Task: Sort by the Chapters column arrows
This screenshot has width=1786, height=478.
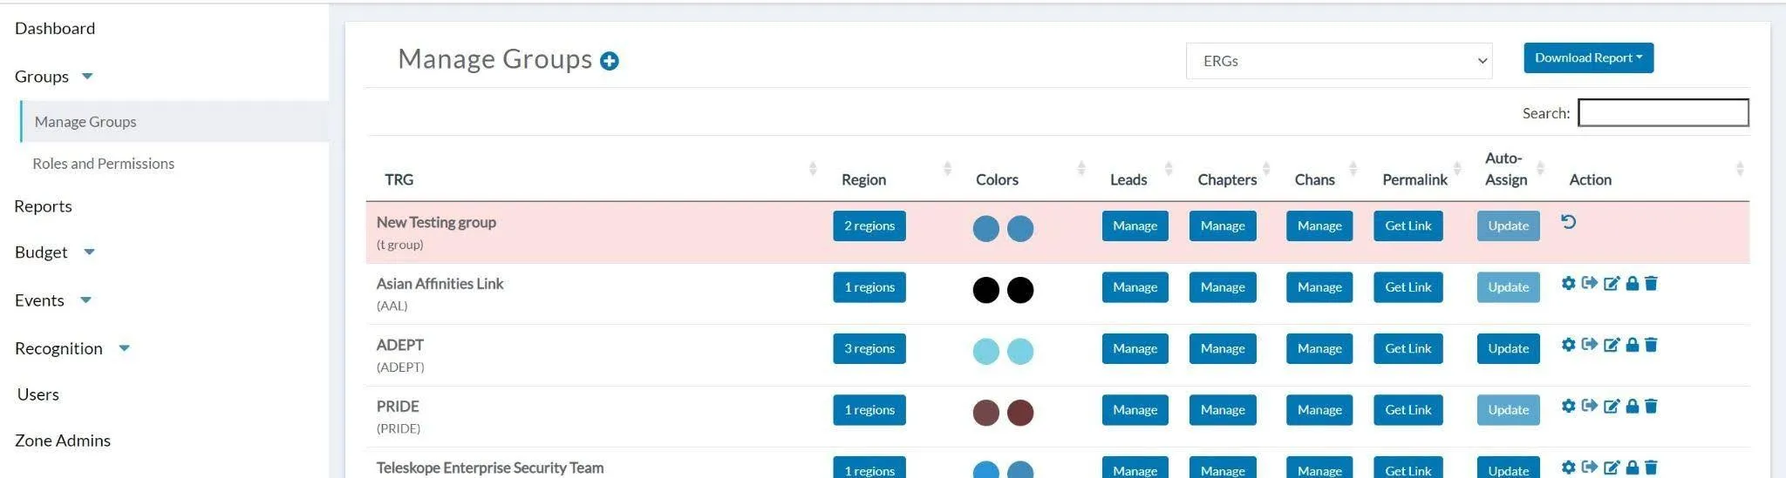Action: (1266, 168)
